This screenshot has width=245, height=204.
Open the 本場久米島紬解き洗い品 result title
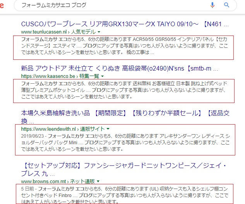[125, 117]
